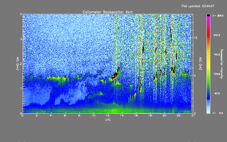
Task: Click the '22:' tick on the UTC axis
Action: (x=179, y=116)
